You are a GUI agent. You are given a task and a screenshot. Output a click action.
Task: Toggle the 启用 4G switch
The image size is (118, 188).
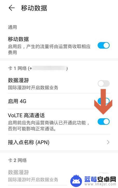coord(103,101)
